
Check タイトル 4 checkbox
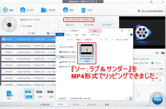tap(4, 52)
